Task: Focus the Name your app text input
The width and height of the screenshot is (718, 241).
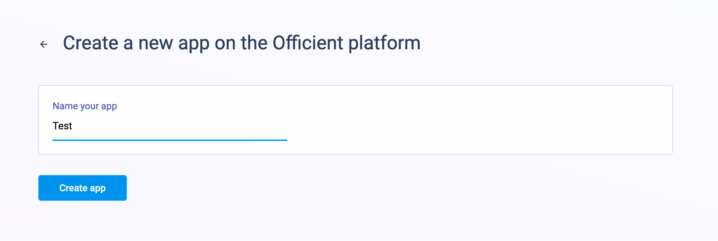Action: click(170, 126)
